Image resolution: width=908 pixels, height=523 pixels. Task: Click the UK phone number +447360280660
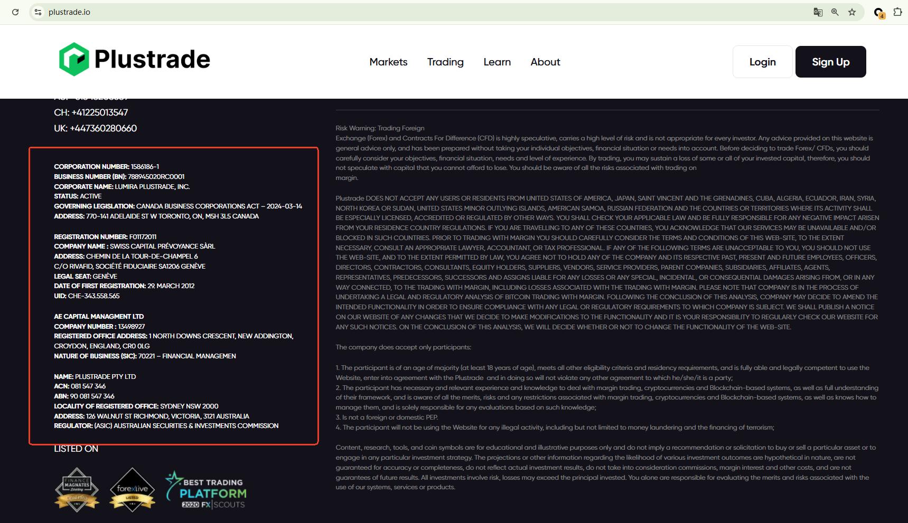click(95, 128)
